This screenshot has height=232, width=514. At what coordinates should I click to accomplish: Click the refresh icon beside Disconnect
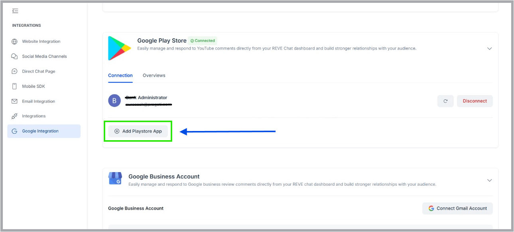(x=445, y=101)
